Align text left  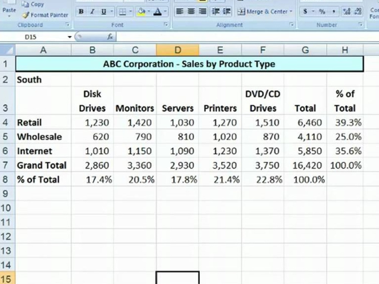point(179,11)
